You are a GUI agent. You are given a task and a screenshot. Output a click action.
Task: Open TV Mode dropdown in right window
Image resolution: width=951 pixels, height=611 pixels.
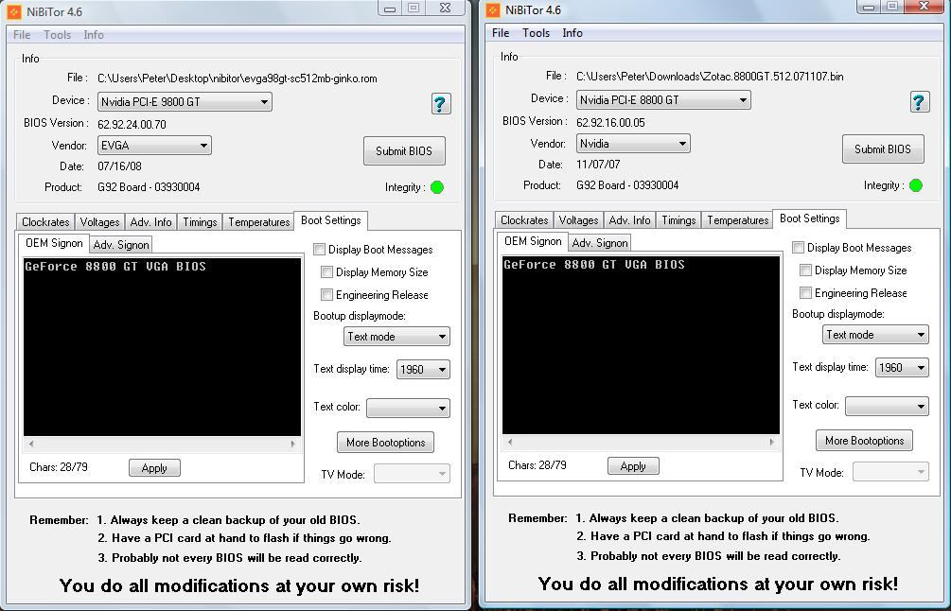click(x=890, y=472)
